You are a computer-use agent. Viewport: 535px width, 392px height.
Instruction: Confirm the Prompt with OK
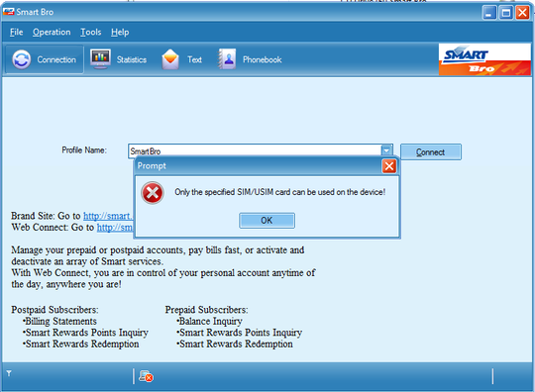pyautogui.click(x=267, y=221)
